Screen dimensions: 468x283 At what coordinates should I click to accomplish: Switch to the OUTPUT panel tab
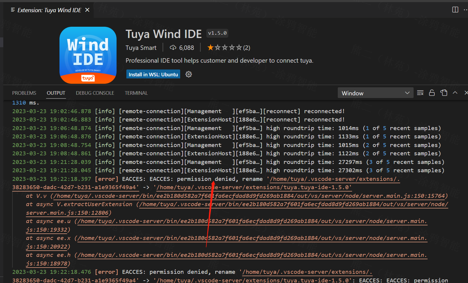[x=56, y=93]
